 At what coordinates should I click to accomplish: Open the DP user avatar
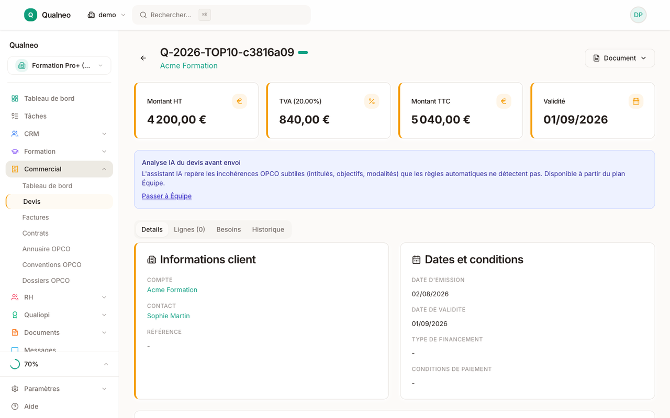[638, 15]
